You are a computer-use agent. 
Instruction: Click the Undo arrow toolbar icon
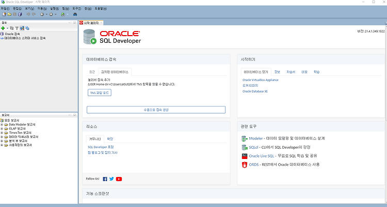pyautogui.click(x=28, y=14)
